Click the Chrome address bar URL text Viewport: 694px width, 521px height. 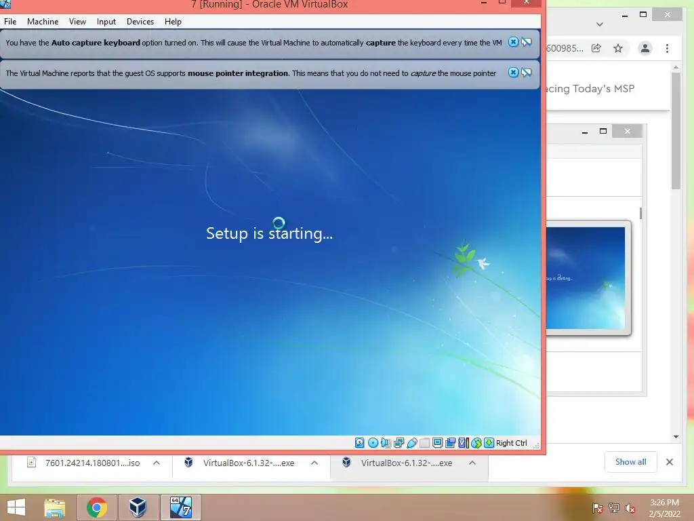click(x=565, y=48)
